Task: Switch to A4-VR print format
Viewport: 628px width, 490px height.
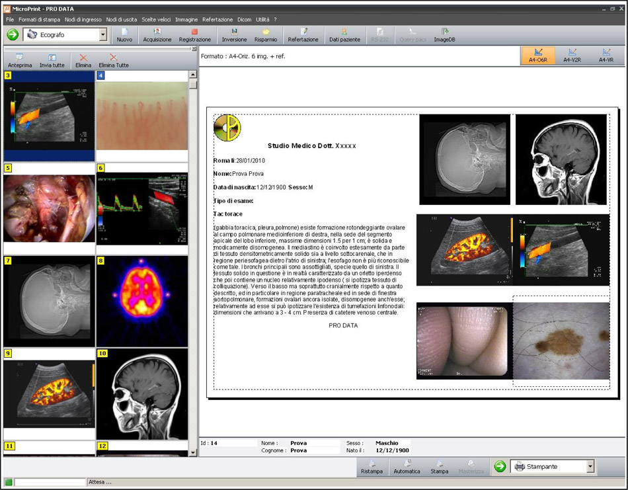Action: pos(606,56)
